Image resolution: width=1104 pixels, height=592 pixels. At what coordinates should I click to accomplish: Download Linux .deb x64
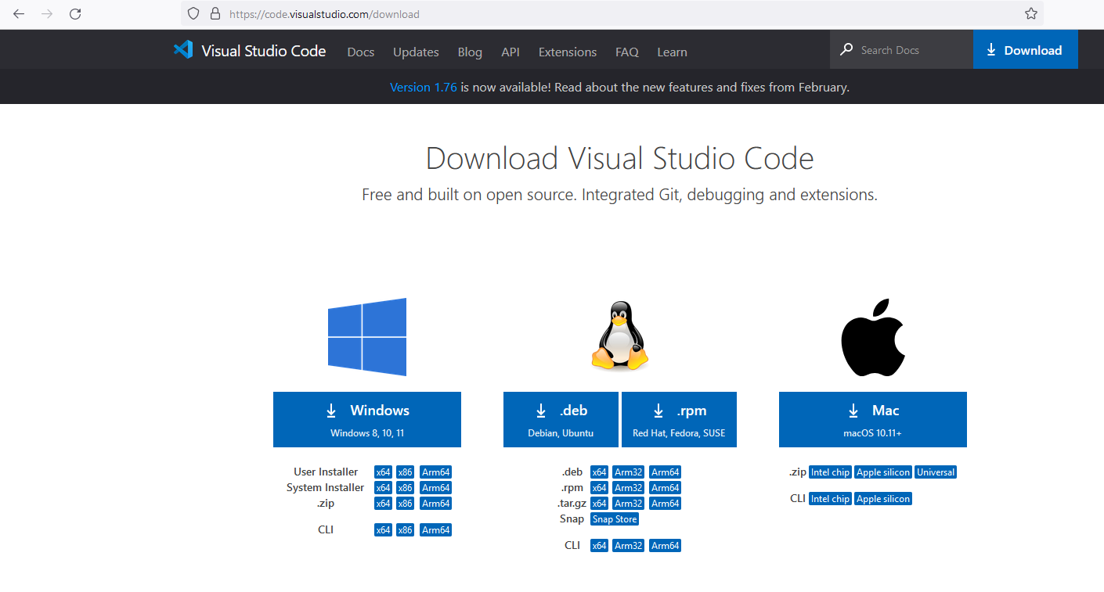(x=599, y=472)
